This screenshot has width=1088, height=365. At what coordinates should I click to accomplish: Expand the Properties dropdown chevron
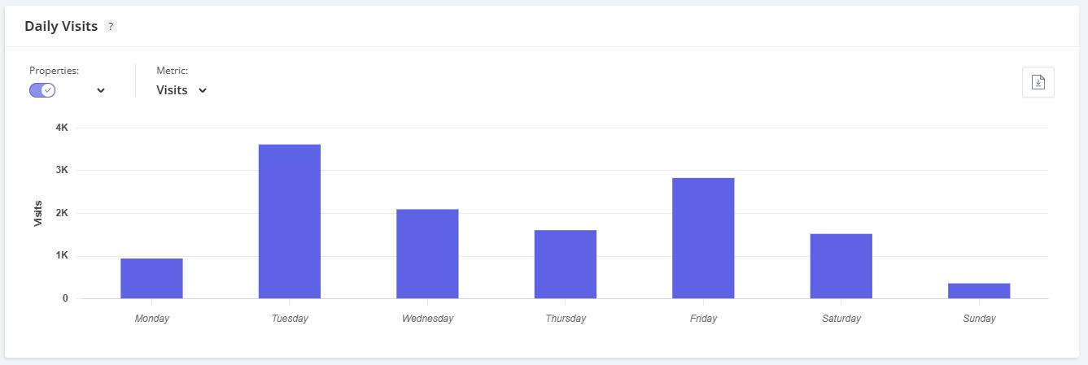(101, 90)
